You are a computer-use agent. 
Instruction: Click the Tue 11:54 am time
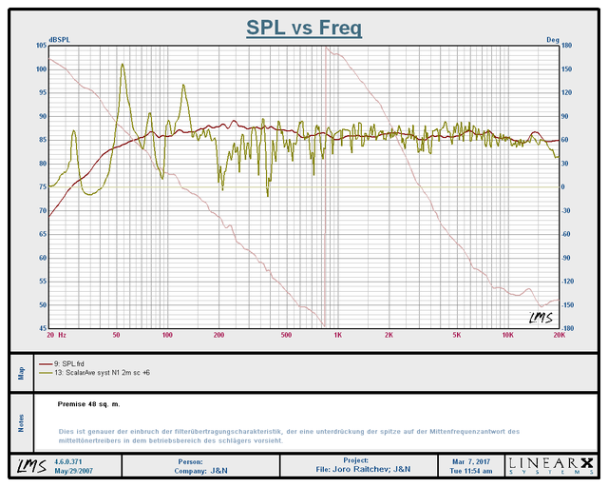coord(471,471)
